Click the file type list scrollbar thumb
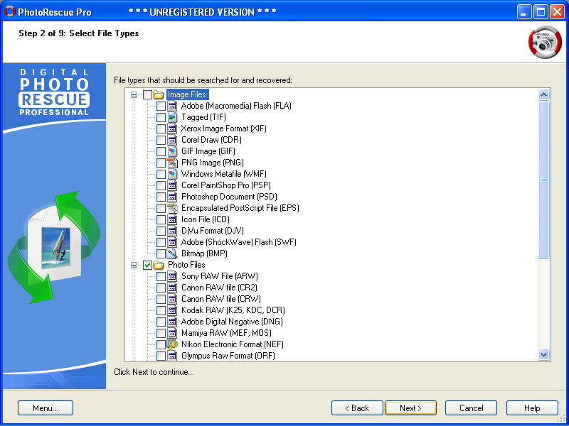This screenshot has height=426, width=569. coord(543,180)
